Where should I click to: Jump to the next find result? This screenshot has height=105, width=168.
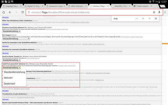(149, 19)
